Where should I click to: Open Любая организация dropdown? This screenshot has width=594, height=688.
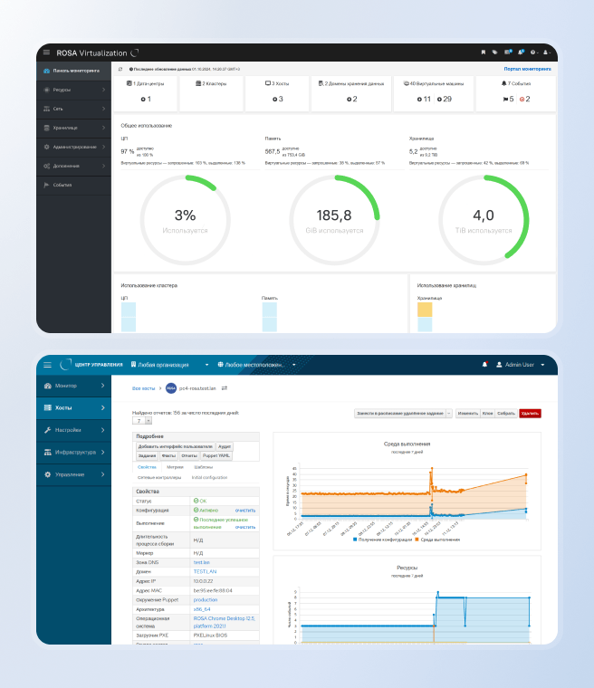pyautogui.click(x=170, y=365)
